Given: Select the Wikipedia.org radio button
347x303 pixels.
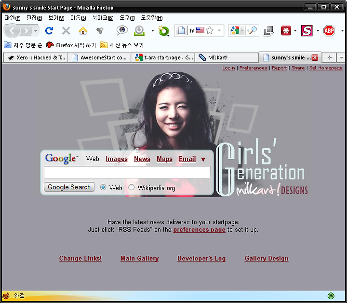Looking at the screenshot, I should click(132, 187).
